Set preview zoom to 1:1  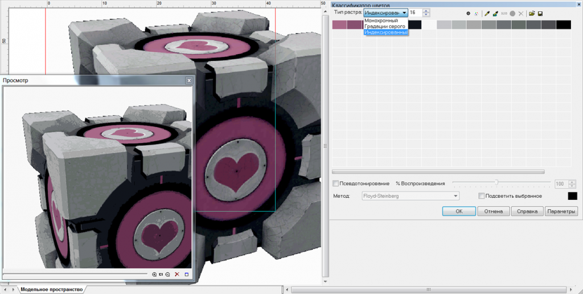click(x=161, y=274)
